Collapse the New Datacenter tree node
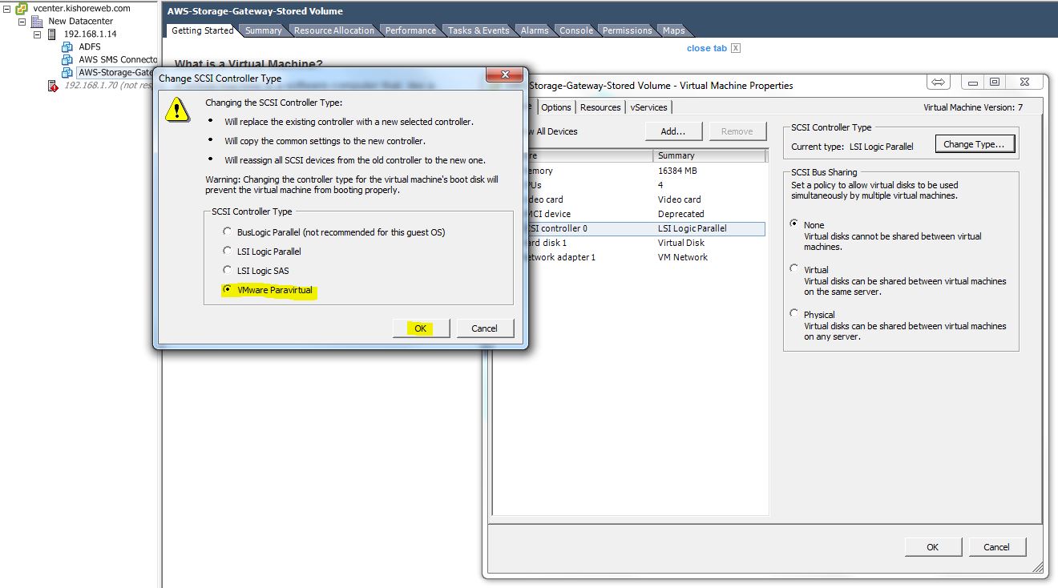This screenshot has width=1058, height=588. tap(22, 22)
